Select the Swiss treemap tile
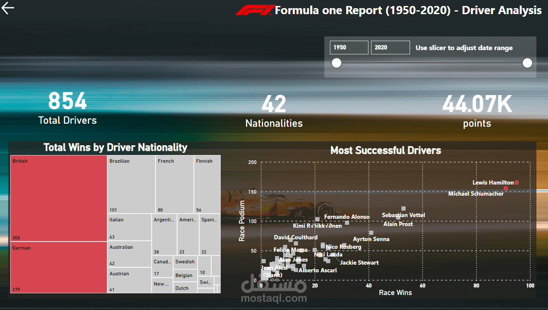 206,282
